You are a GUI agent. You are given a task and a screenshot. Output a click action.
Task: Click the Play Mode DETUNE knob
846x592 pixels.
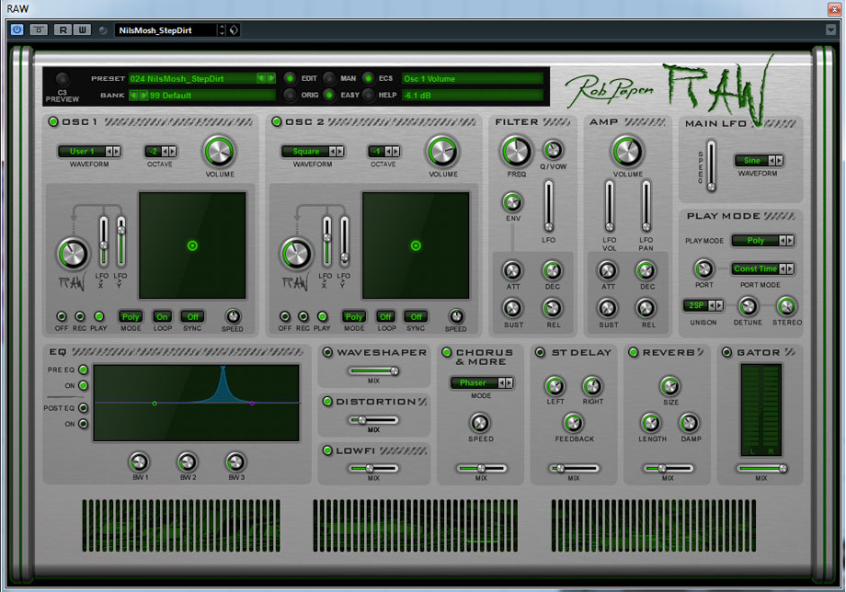click(747, 306)
